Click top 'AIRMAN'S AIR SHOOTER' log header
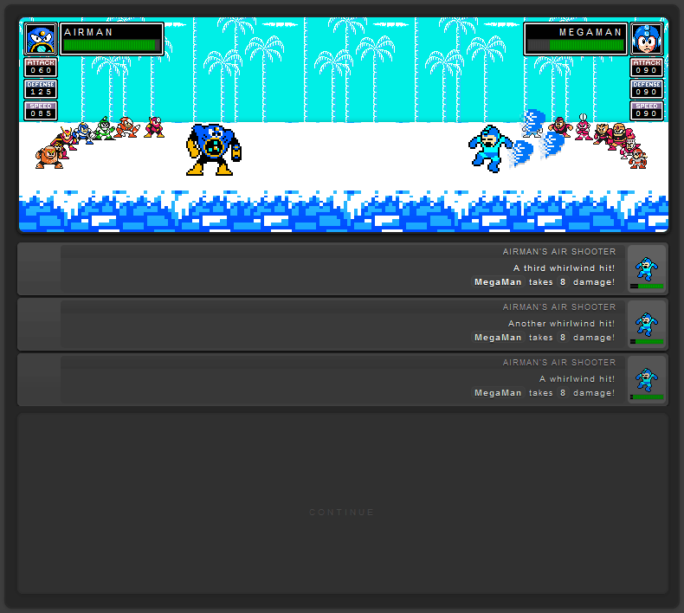The width and height of the screenshot is (684, 613). 558,252
